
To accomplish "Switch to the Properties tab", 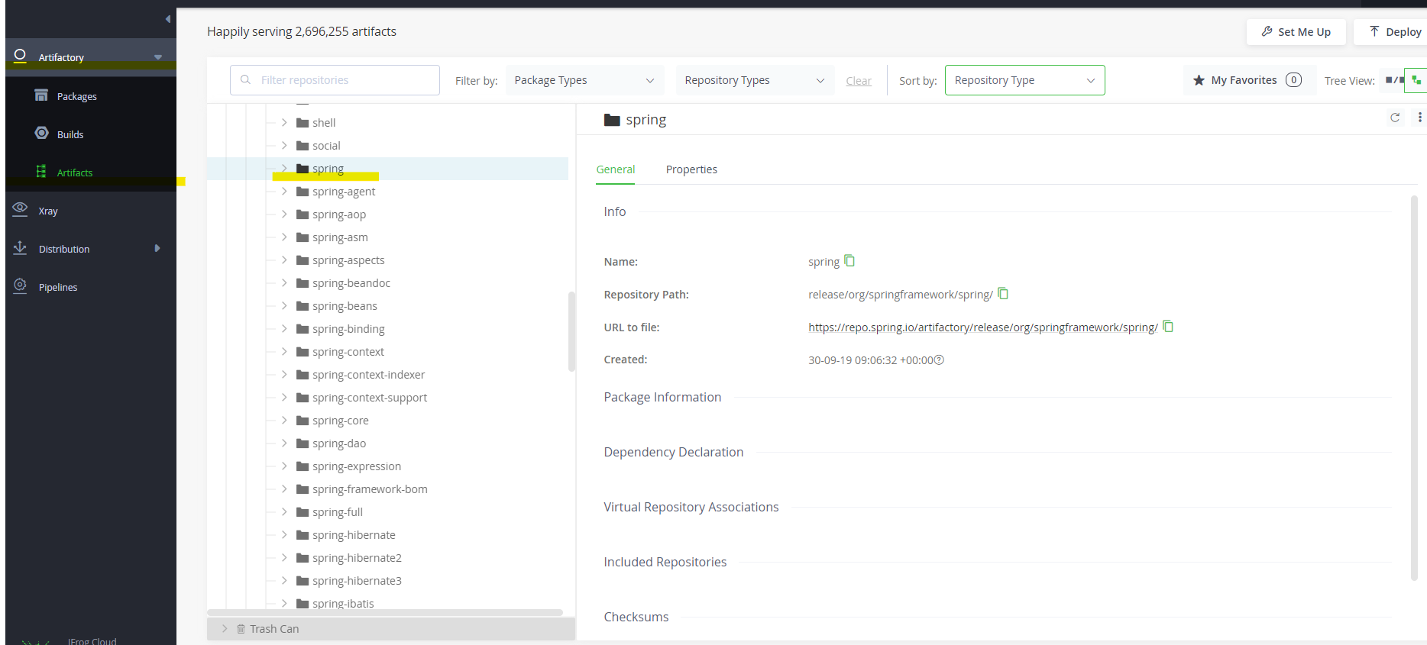I will click(691, 169).
